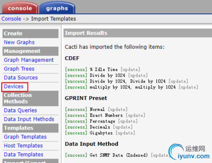212x163 pixels.
Task: Open Data Templates in the sidebar
Action: pos(23,155)
